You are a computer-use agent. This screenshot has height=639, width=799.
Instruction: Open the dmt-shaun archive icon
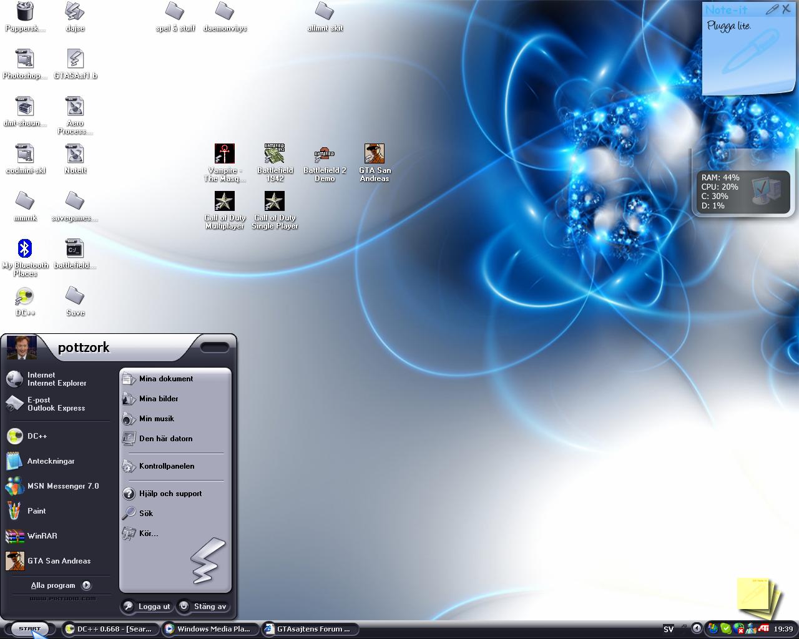(x=25, y=110)
